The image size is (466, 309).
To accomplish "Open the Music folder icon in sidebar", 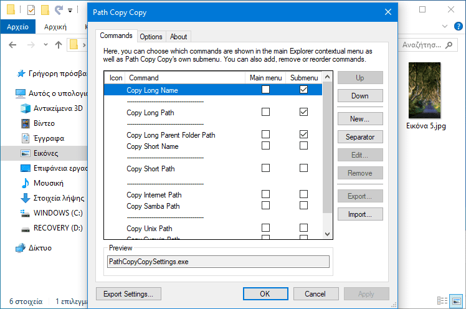I will click(x=26, y=183).
